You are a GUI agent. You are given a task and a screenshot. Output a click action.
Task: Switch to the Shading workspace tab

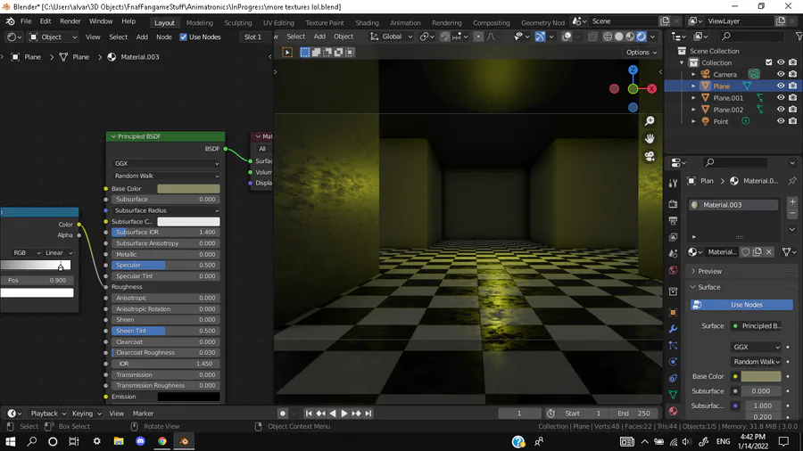[x=367, y=22]
